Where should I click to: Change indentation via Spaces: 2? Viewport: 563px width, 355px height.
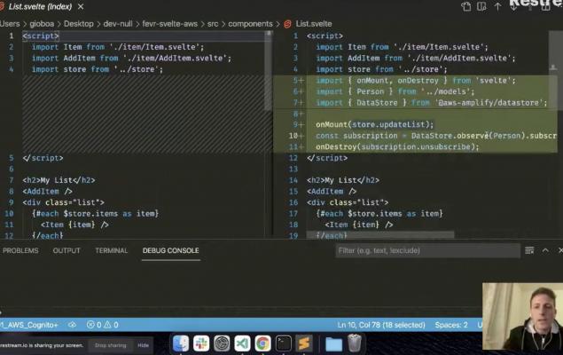point(451,325)
